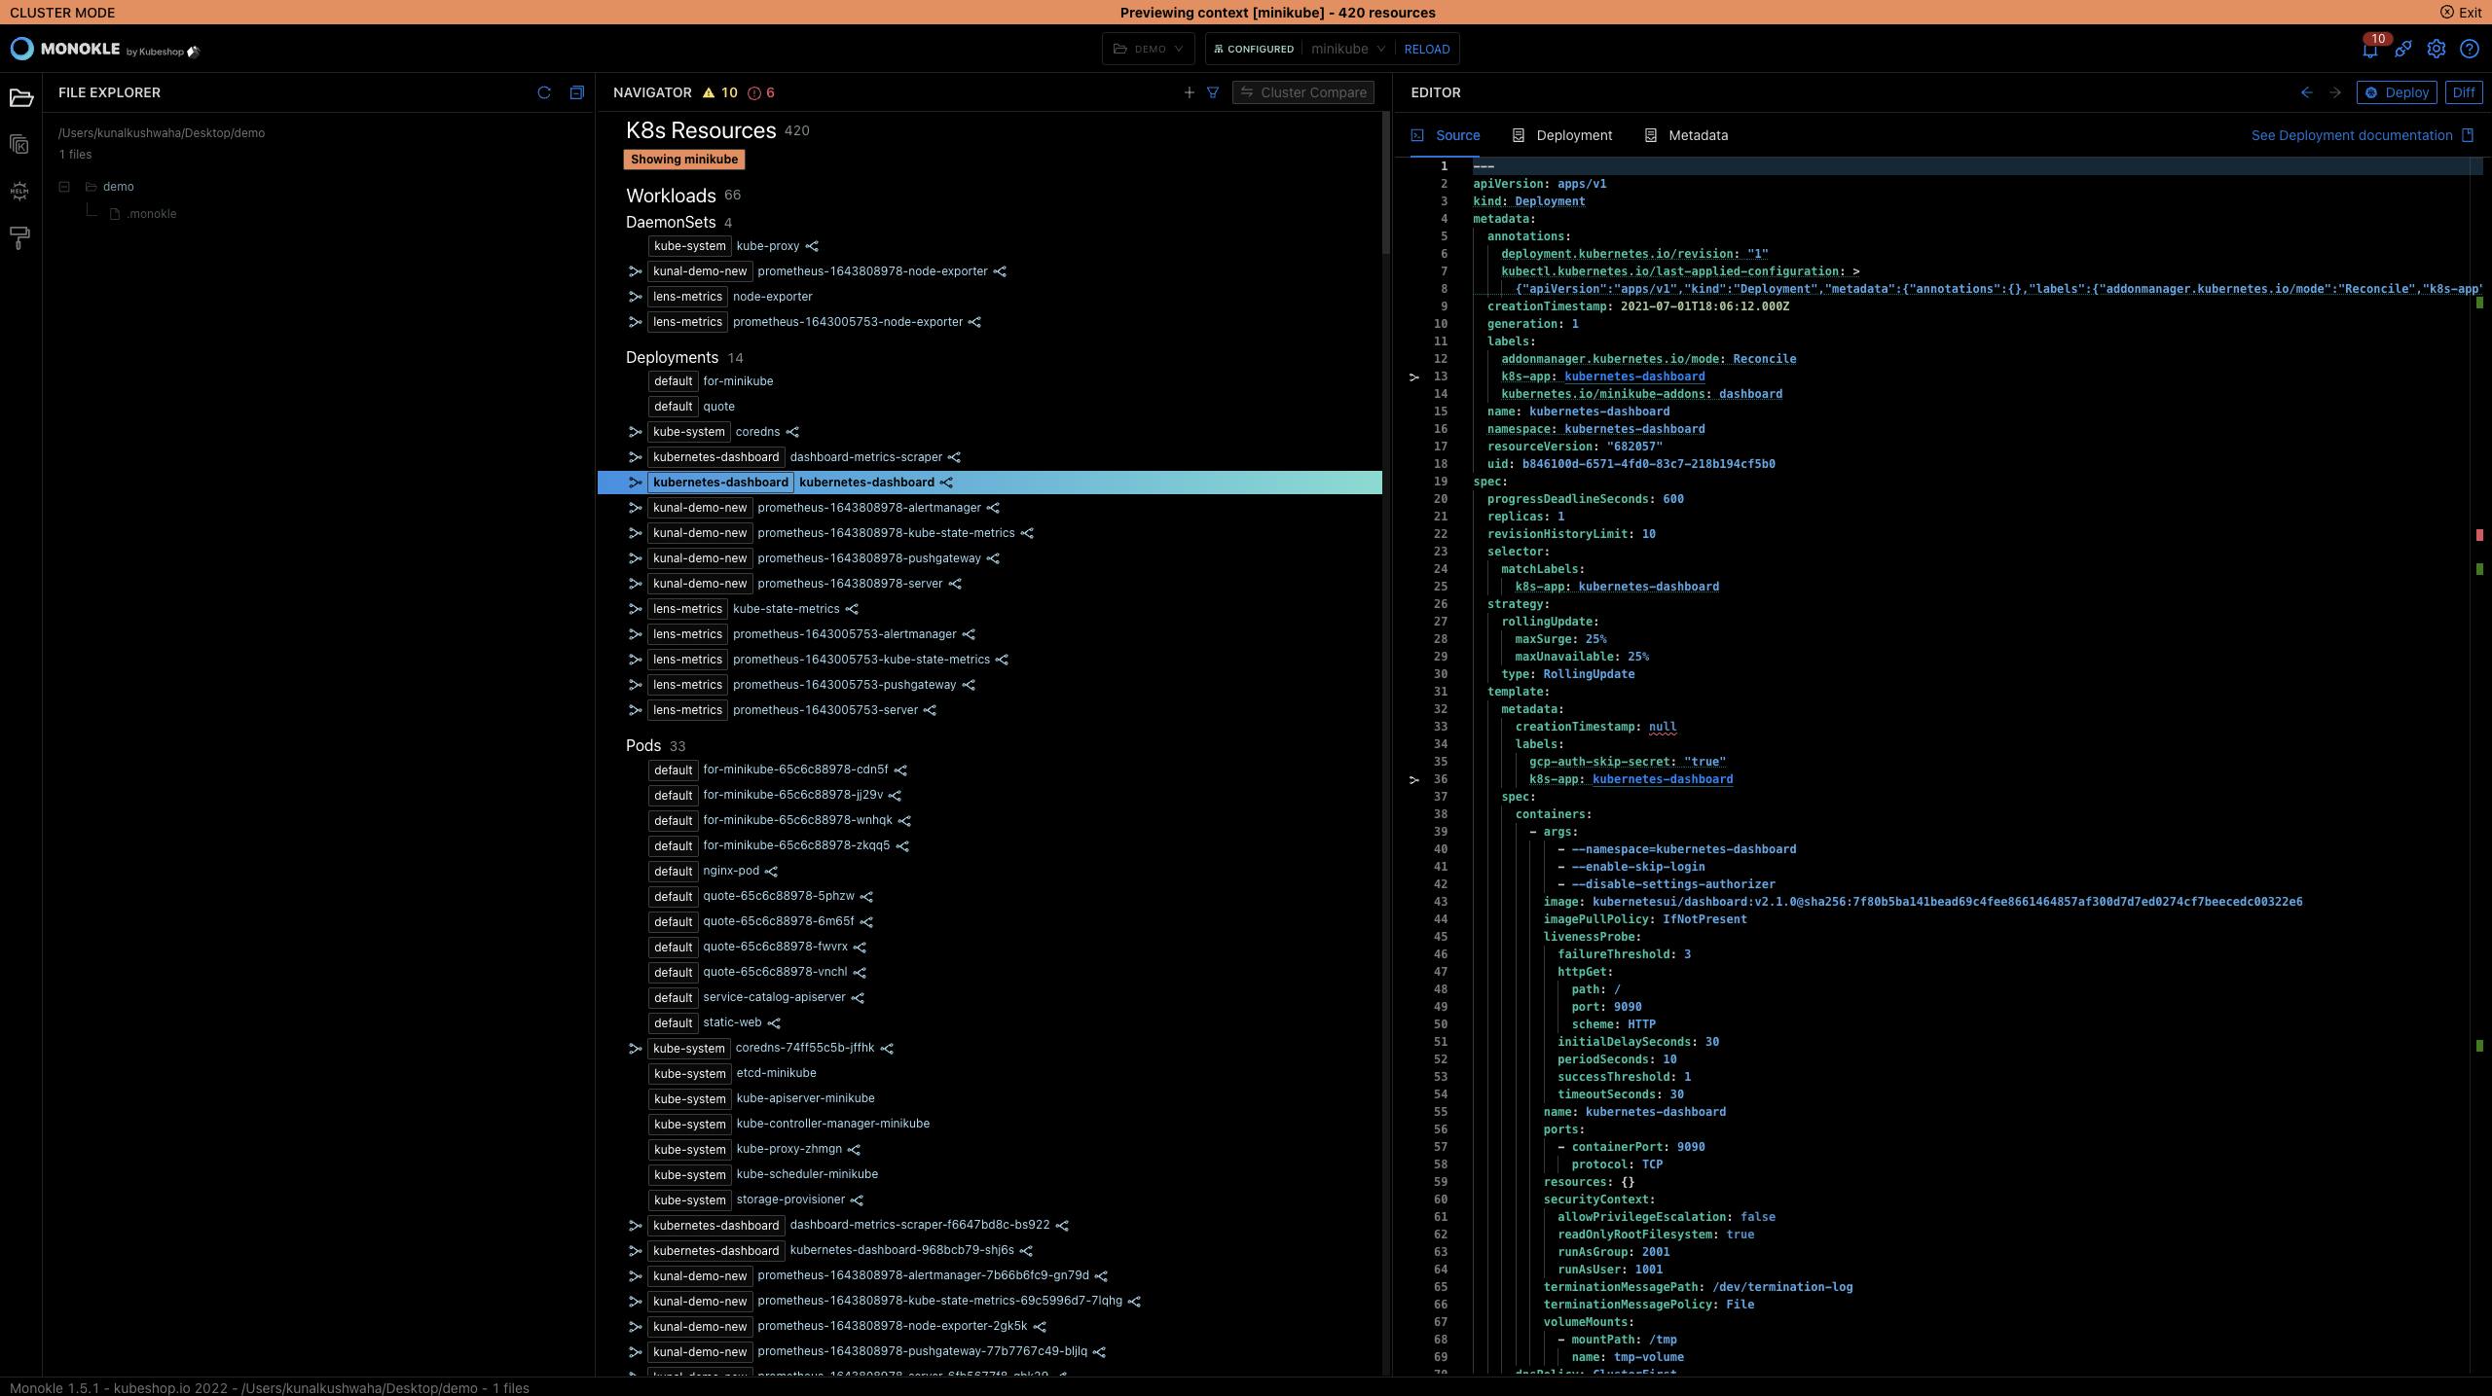Switch to the Deployment form tab
Image resolution: width=2492 pixels, height=1396 pixels.
1562,135
